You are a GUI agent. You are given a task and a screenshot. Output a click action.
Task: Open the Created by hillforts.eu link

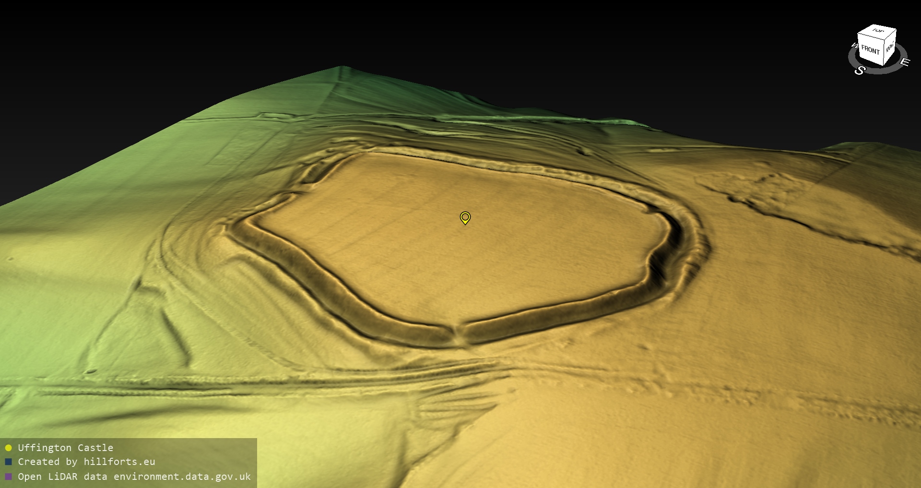(x=86, y=462)
